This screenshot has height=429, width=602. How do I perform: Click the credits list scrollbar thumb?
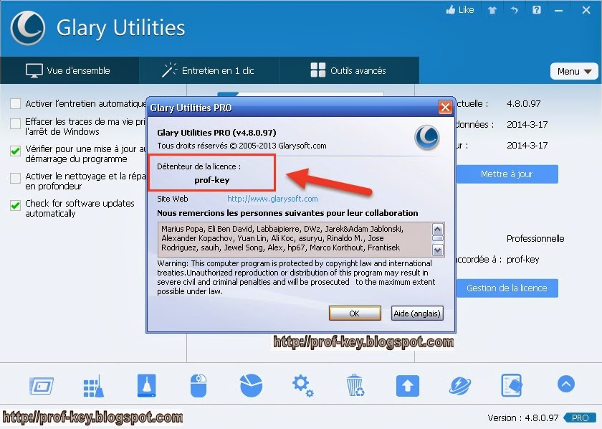point(438,238)
